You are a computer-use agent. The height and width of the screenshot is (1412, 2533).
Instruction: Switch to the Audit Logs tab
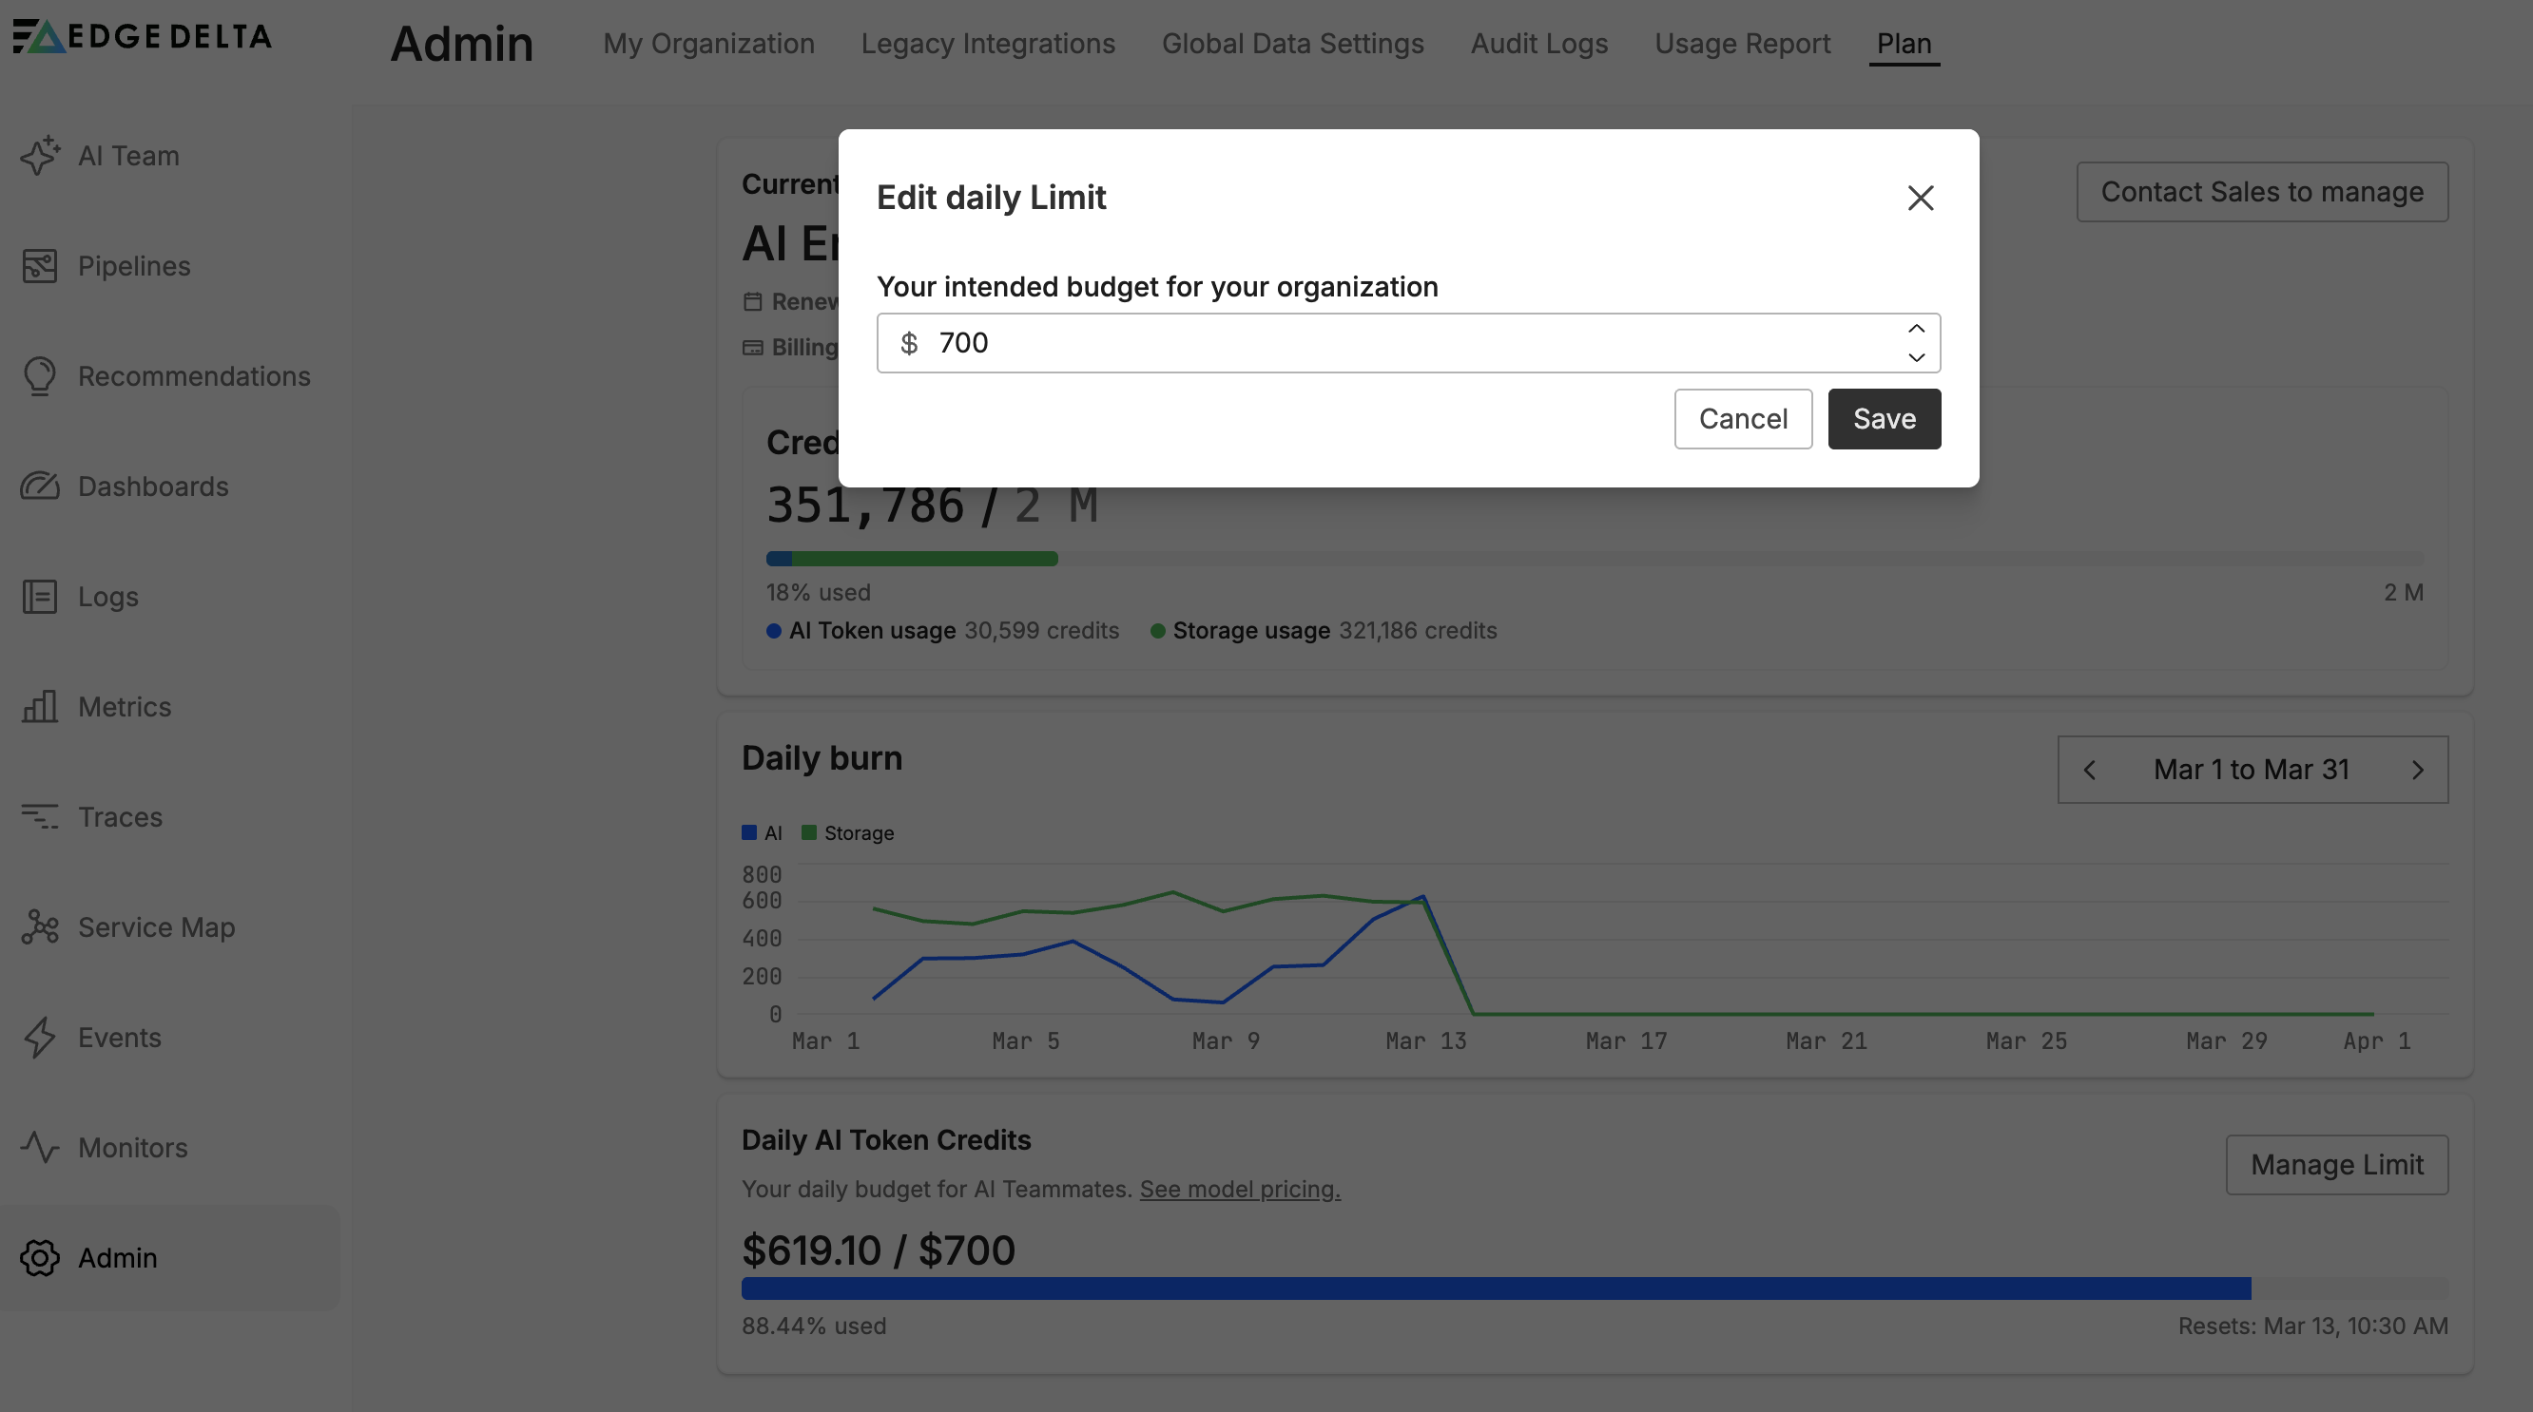[x=1537, y=44]
